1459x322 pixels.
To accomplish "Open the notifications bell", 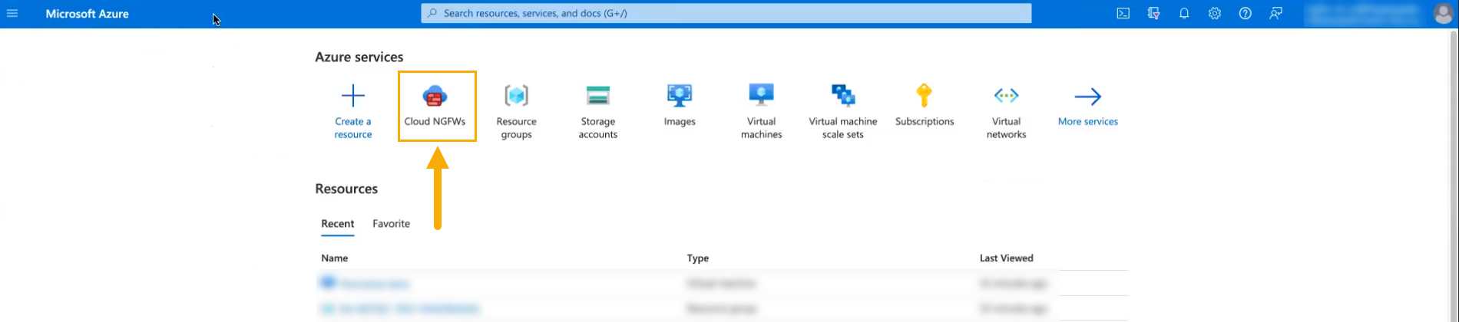I will (x=1184, y=13).
